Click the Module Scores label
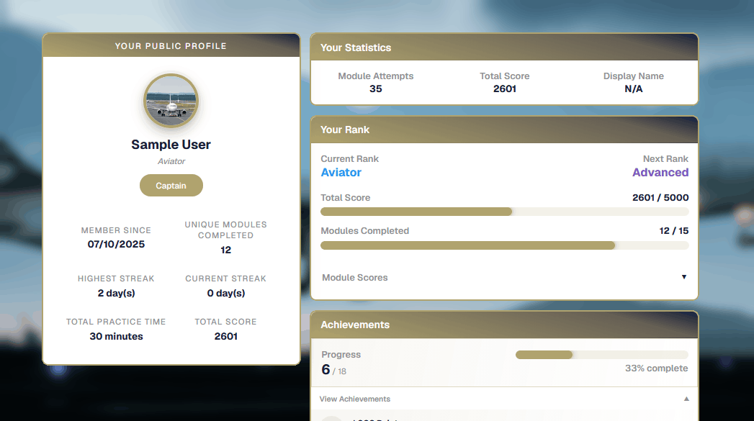The width and height of the screenshot is (754, 421). coord(355,277)
